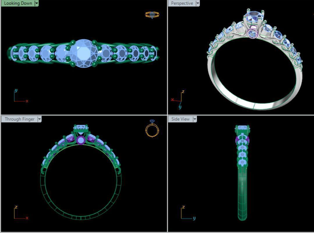Activate the Perspective viewport title
The width and height of the screenshot is (314, 233).
182,3
